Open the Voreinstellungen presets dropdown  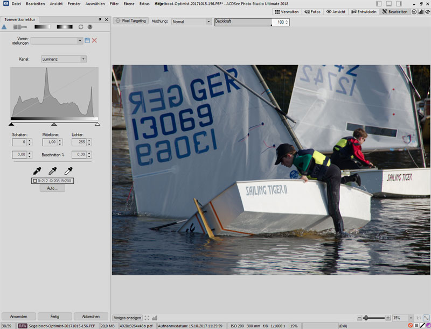(x=80, y=40)
